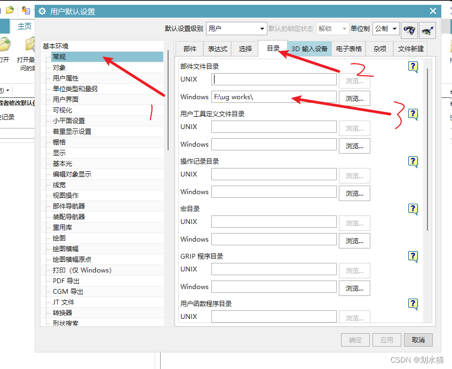Switch to the 部件 tab
Screen dimensions: 452x369
point(189,49)
